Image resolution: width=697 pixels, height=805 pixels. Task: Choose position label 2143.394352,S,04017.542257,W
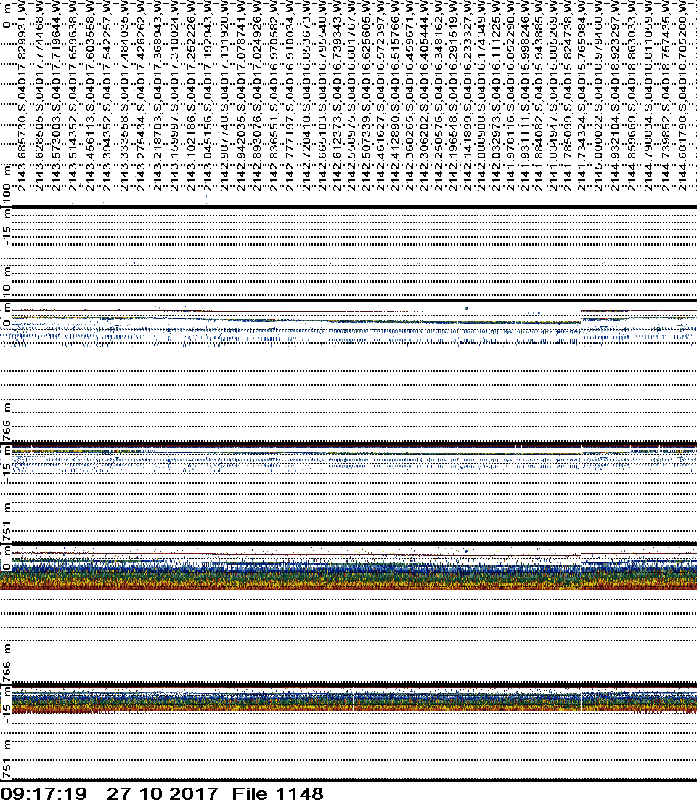107,95
